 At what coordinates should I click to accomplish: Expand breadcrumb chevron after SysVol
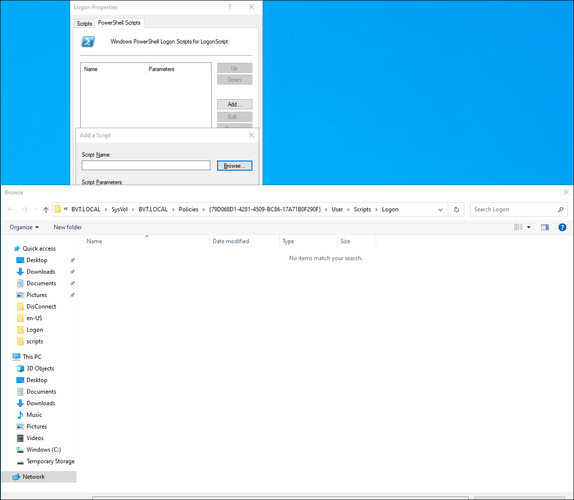[x=133, y=209]
